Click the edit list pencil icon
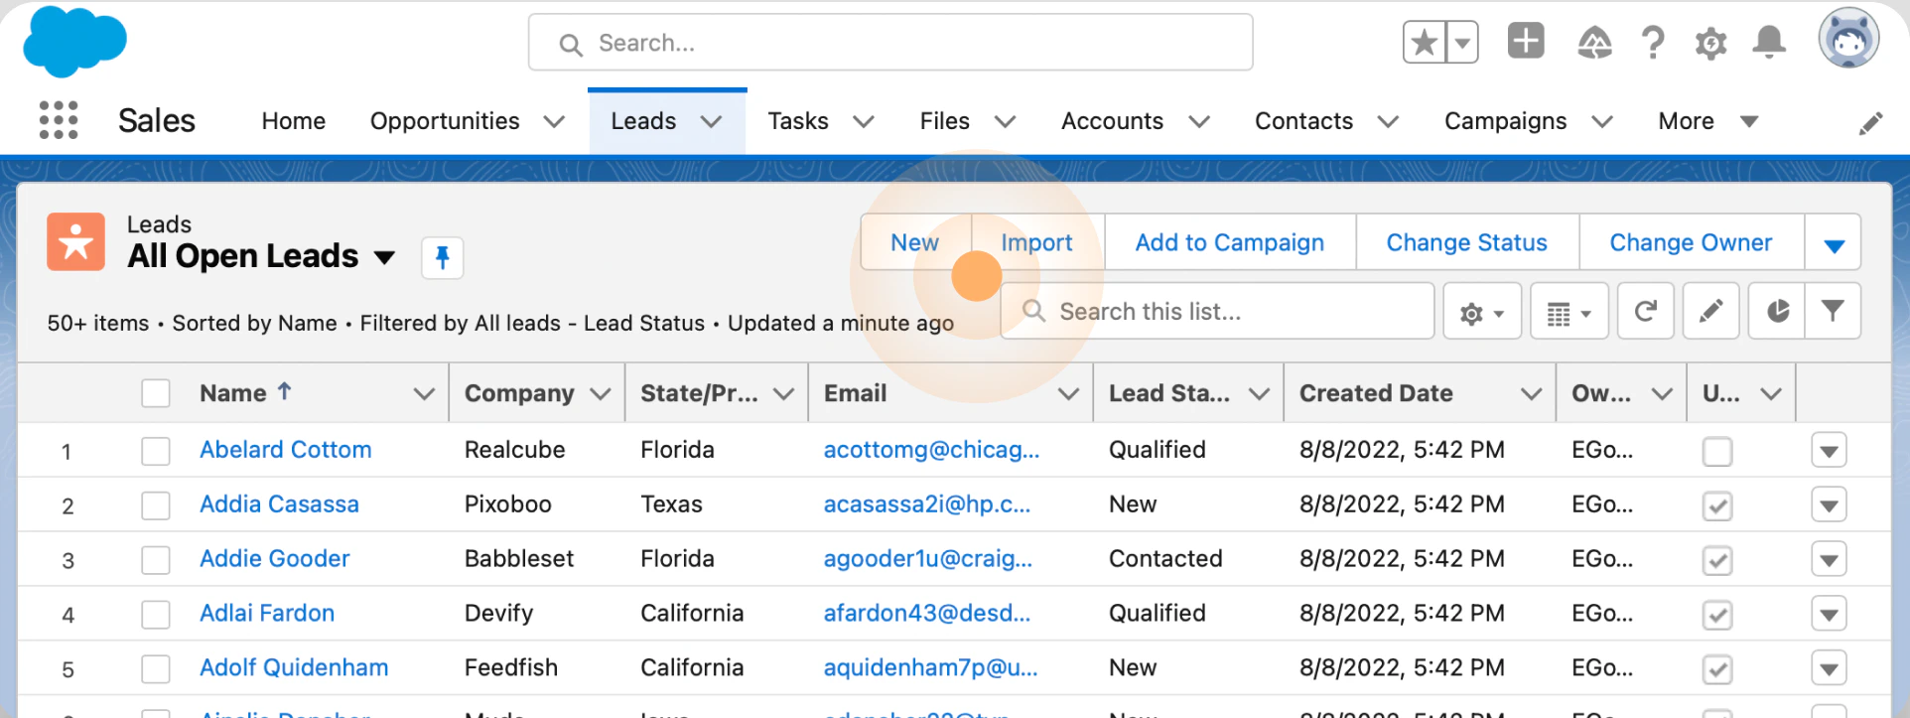The height and width of the screenshot is (718, 1910). pos(1710,312)
